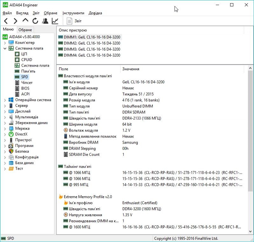Screen dimensions: 254x242
Task: Select DIMM4: GeIL CL16-16-16 D4-3200
Action: tap(89, 55)
